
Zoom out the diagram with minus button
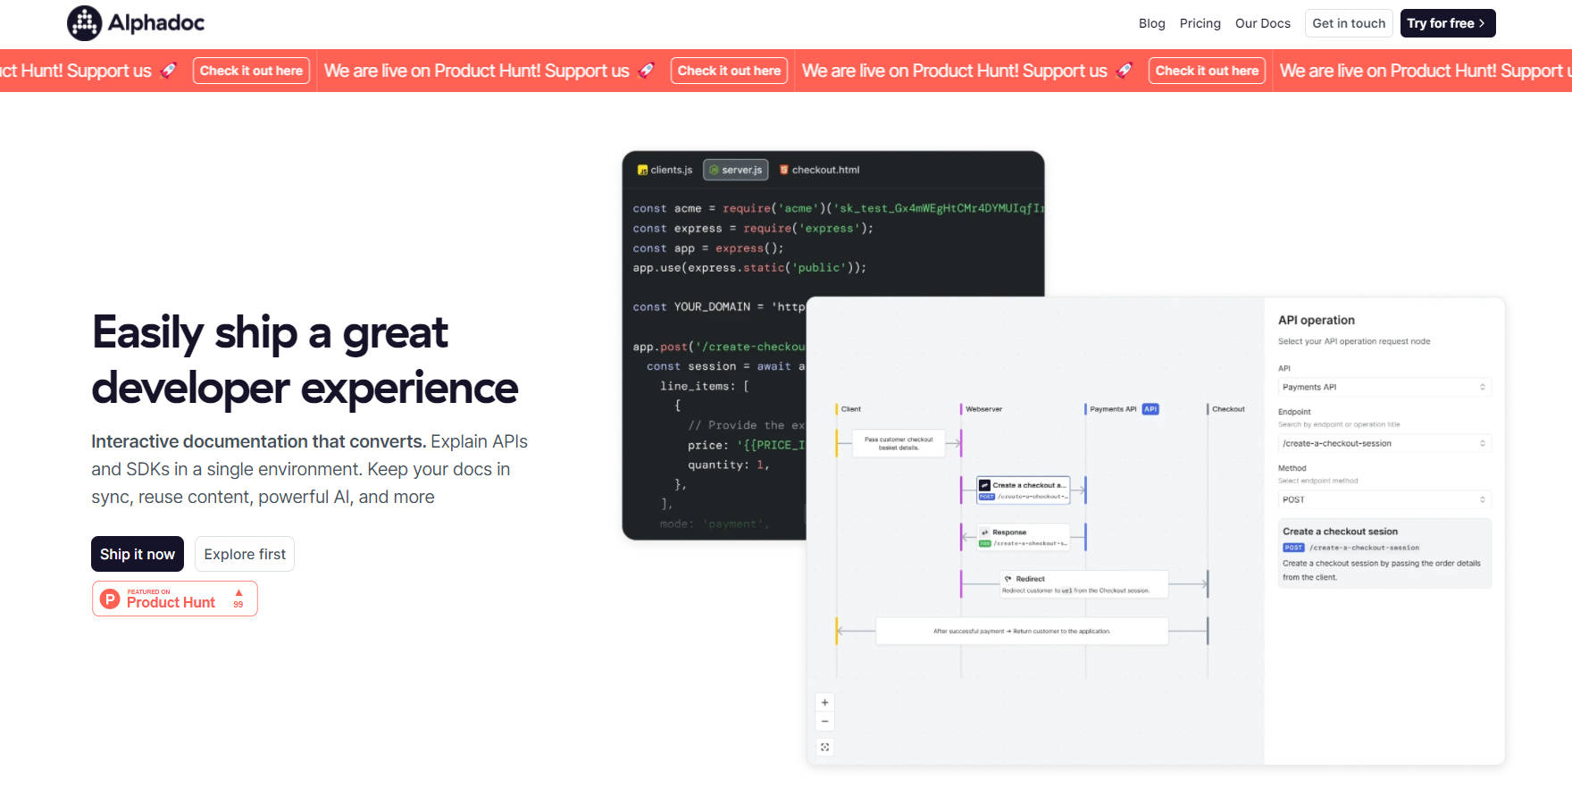point(825,722)
